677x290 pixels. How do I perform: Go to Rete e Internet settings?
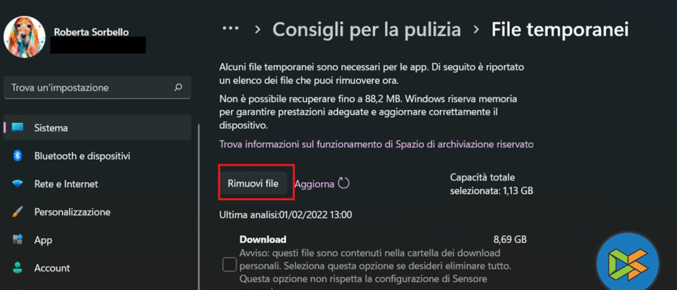(x=66, y=184)
